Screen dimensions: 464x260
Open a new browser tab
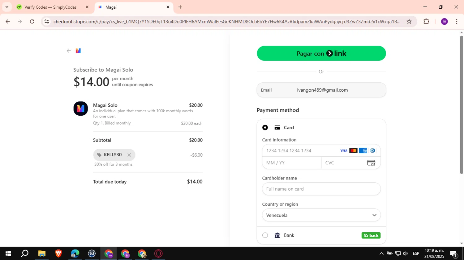pos(180,7)
